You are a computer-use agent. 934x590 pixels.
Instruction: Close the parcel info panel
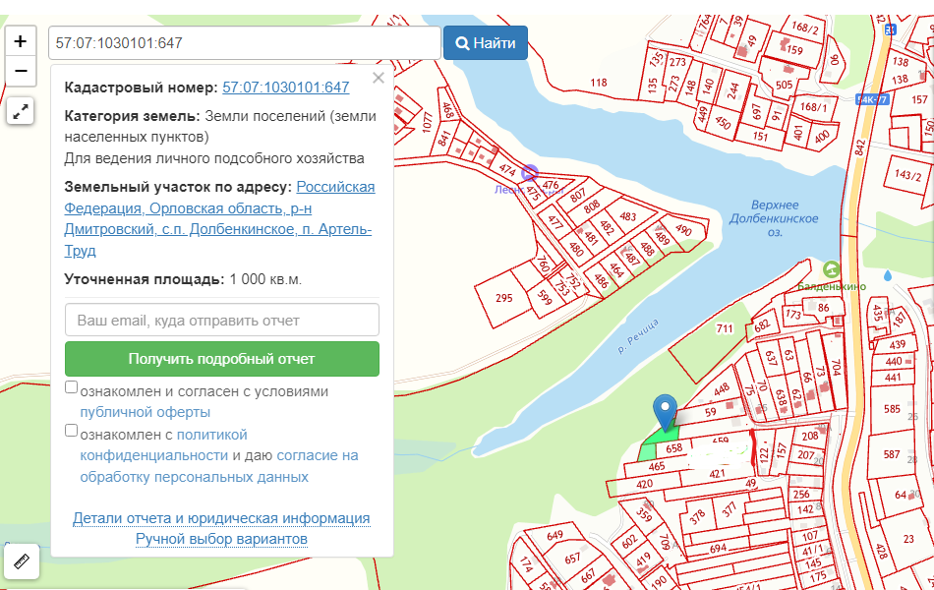coord(379,78)
